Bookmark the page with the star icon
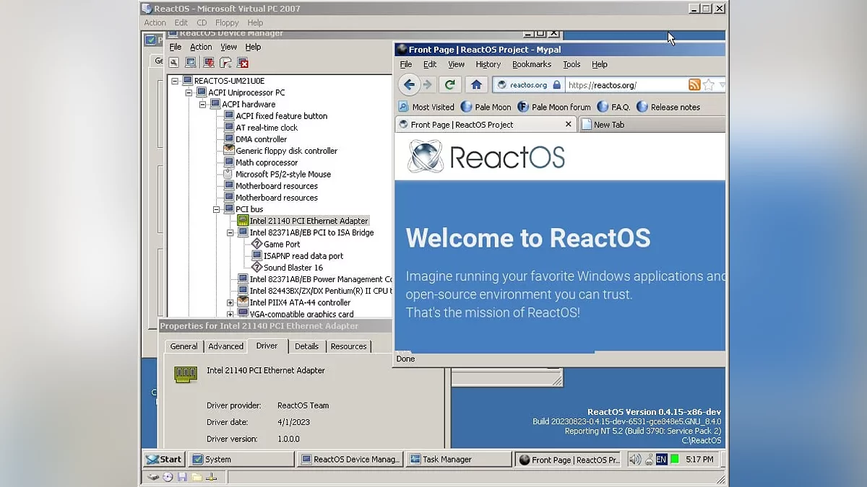This screenshot has width=867, height=487. 709,84
